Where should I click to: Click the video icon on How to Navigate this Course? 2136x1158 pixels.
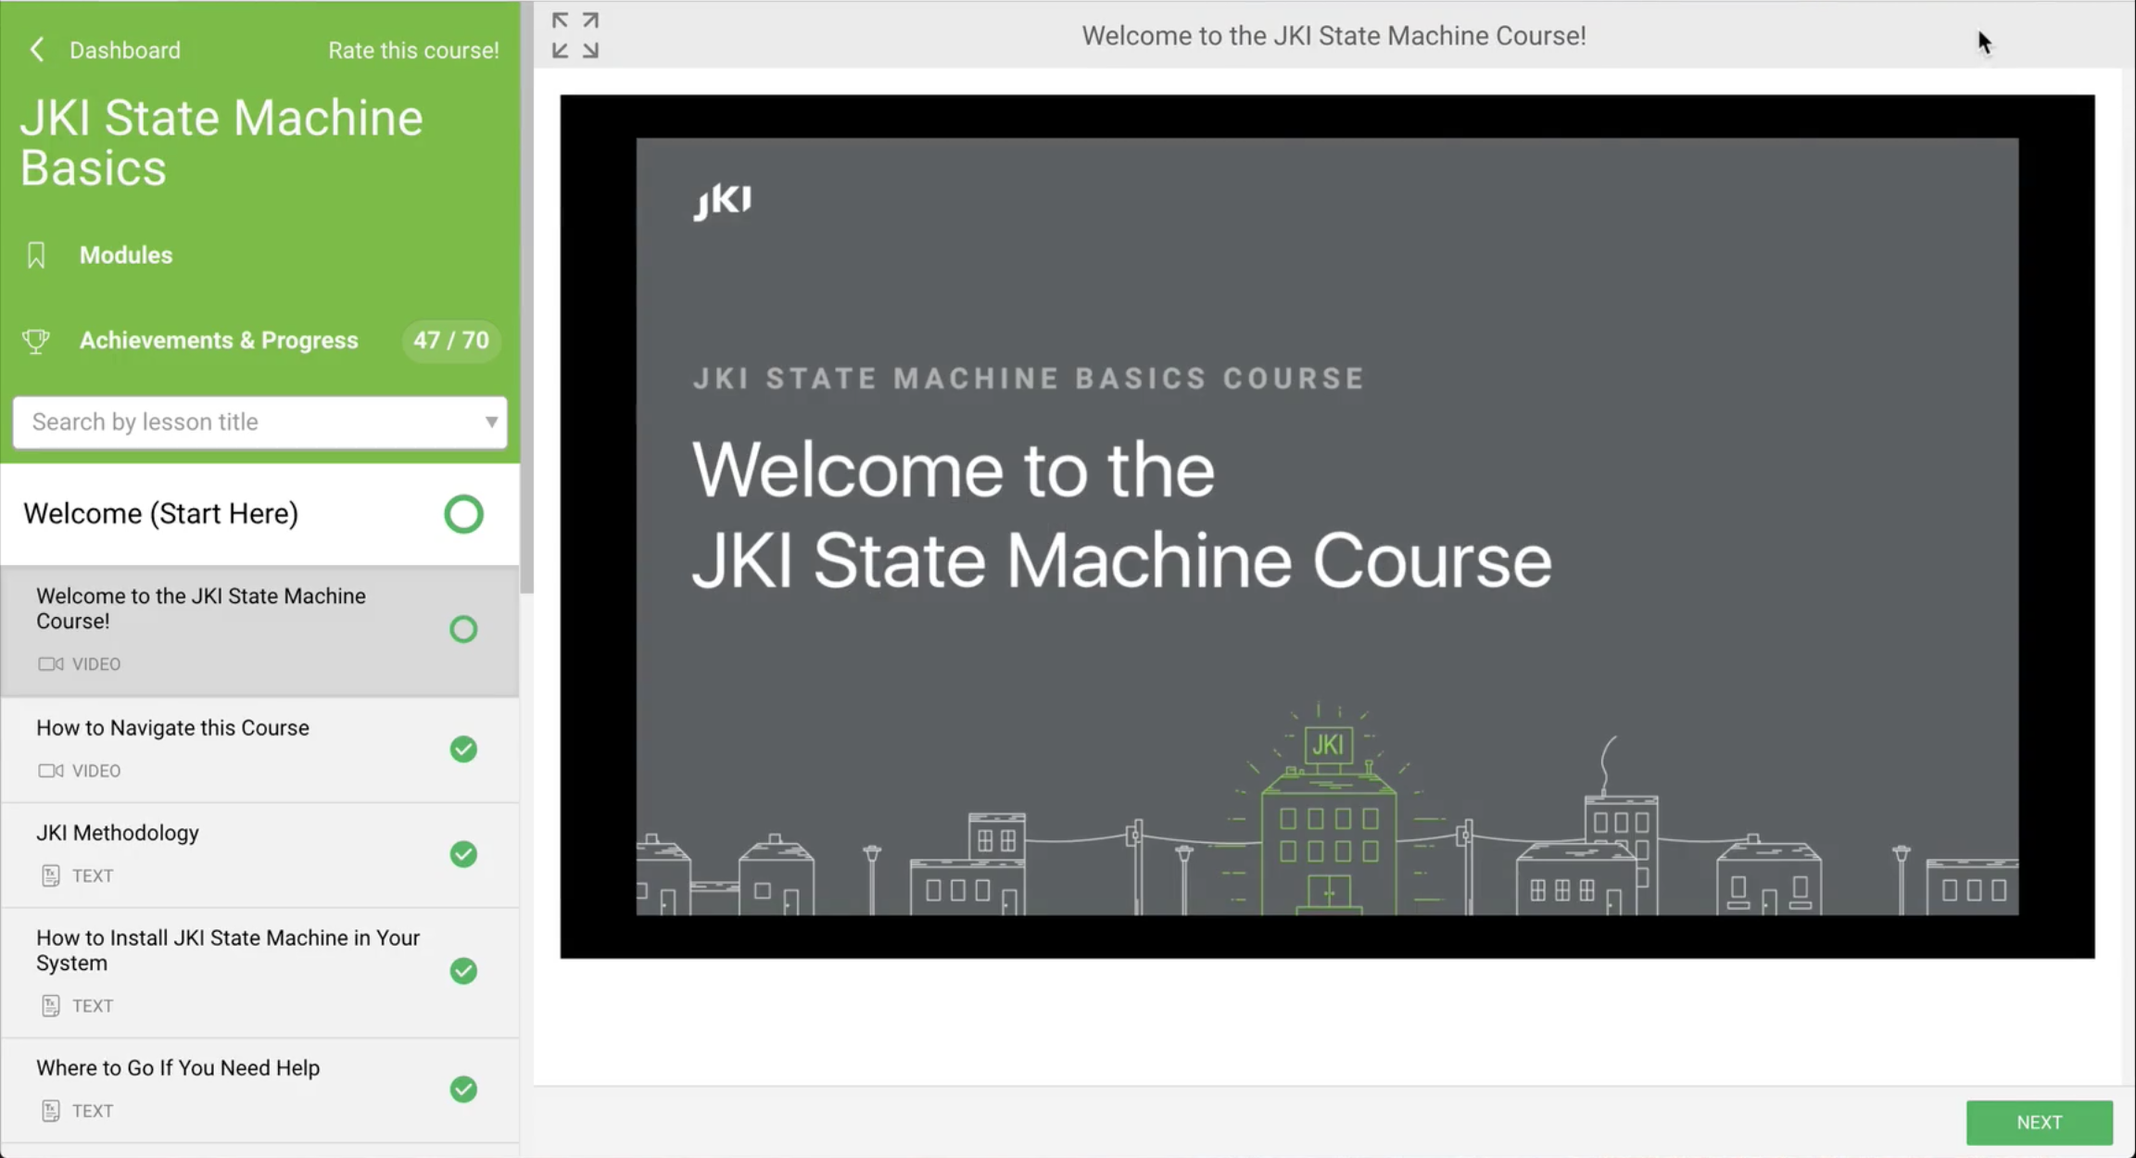(x=49, y=770)
